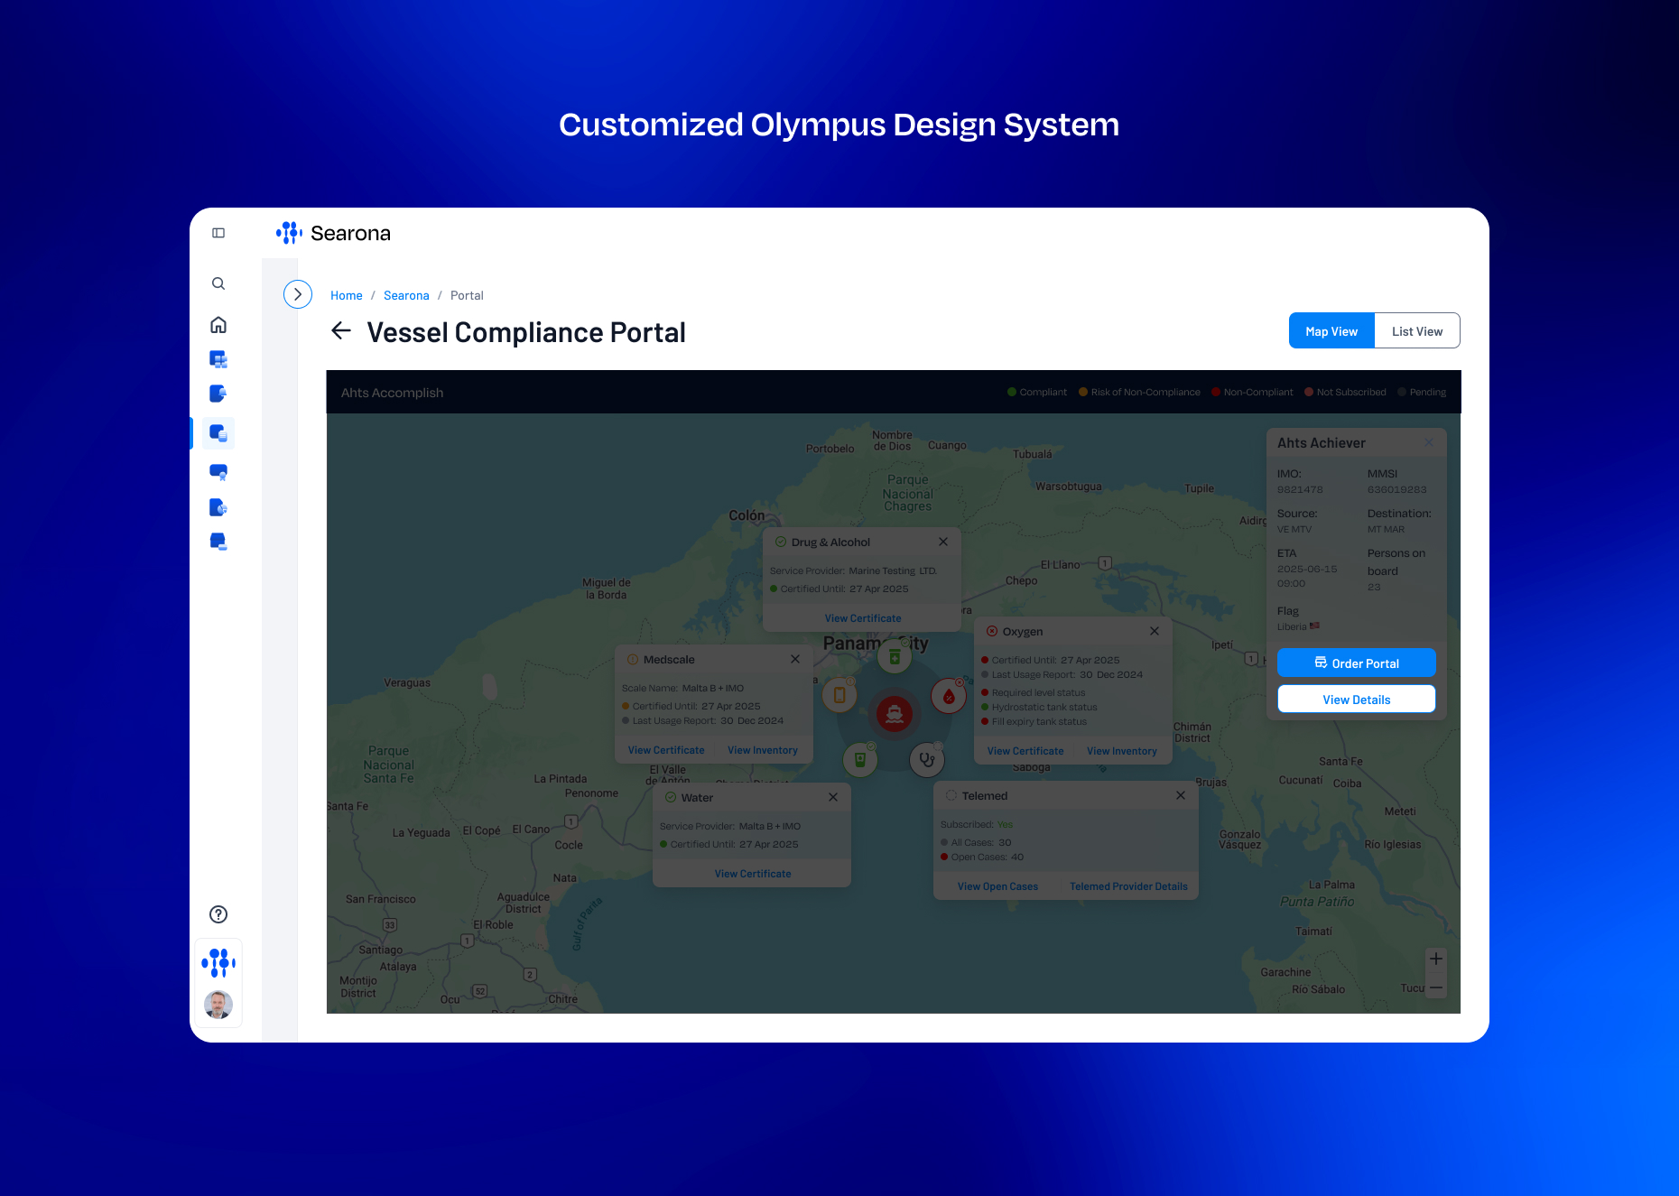This screenshot has width=1679, height=1196.
Task: Expand the side panel with chevron button
Action: click(298, 294)
